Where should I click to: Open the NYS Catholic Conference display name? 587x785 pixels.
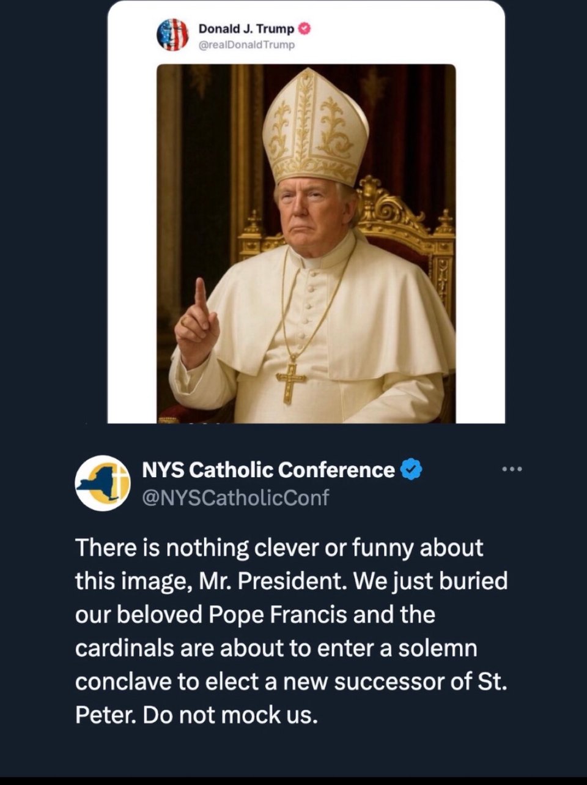point(268,470)
